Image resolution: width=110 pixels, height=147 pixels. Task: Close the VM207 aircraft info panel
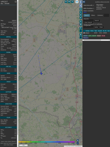click(x=16, y=2)
